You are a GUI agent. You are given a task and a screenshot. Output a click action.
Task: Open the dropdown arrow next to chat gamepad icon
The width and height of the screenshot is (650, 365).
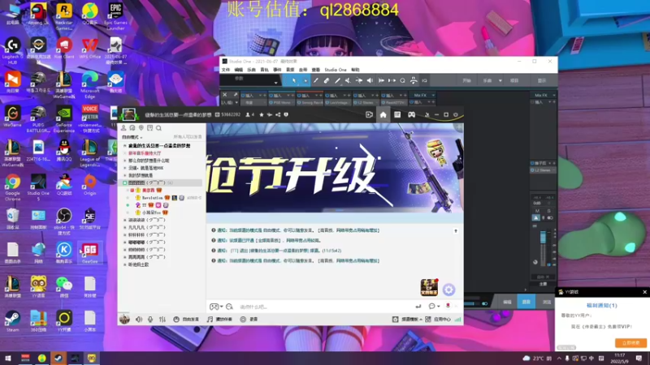point(221,307)
